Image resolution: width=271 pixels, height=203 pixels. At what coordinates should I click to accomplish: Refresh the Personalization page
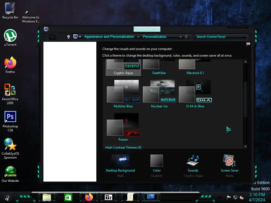(186, 36)
